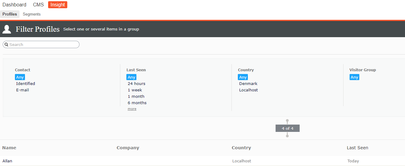The height and width of the screenshot is (166, 405).
Task: Toggle the Identified contact filter
Action: 26,84
